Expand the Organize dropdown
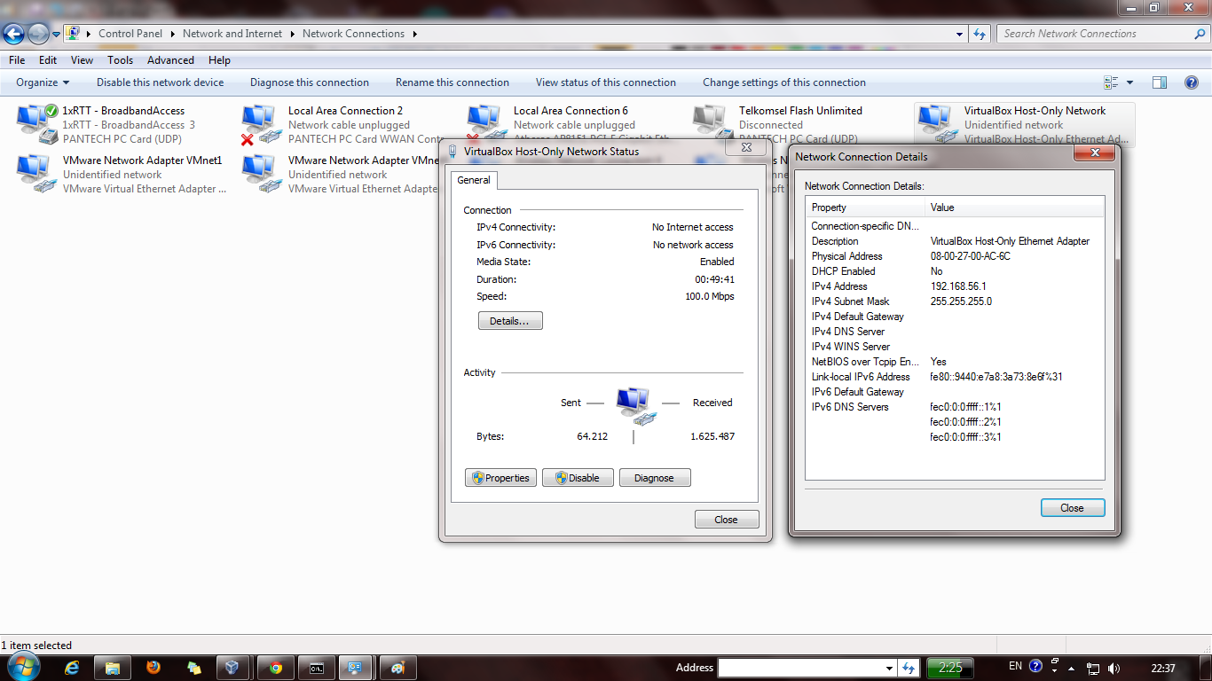The width and height of the screenshot is (1212, 681). tap(43, 82)
